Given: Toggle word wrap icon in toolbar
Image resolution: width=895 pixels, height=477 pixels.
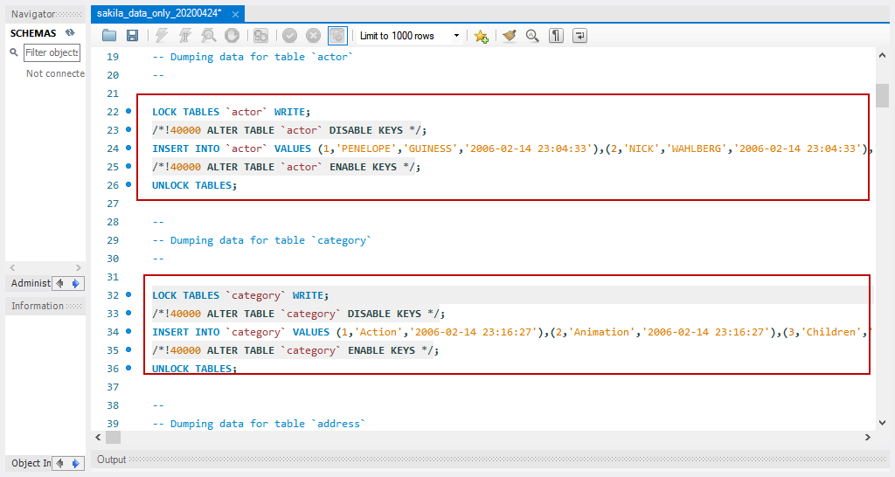Looking at the screenshot, I should [x=579, y=36].
